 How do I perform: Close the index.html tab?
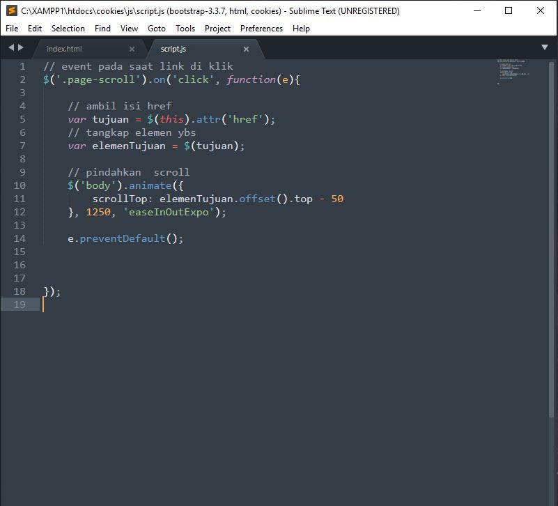click(x=132, y=49)
